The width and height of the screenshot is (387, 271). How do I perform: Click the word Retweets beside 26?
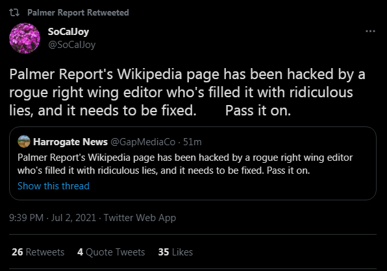click(x=45, y=252)
